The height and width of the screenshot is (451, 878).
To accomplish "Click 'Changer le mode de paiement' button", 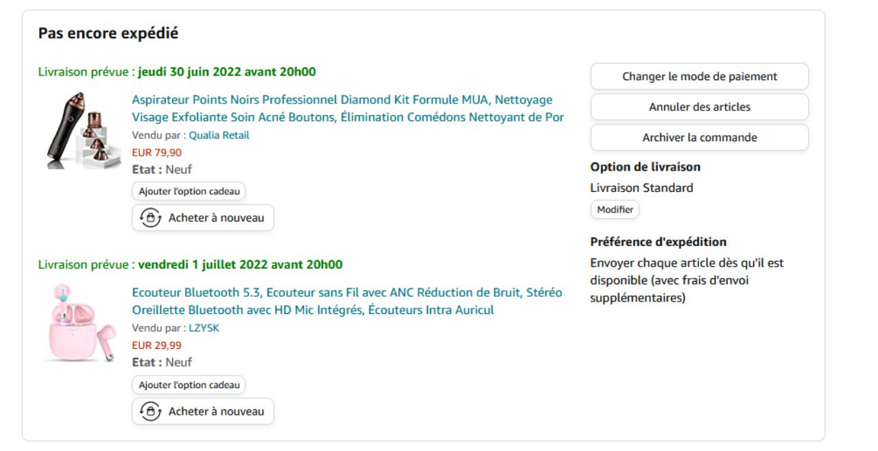I will tap(699, 77).
